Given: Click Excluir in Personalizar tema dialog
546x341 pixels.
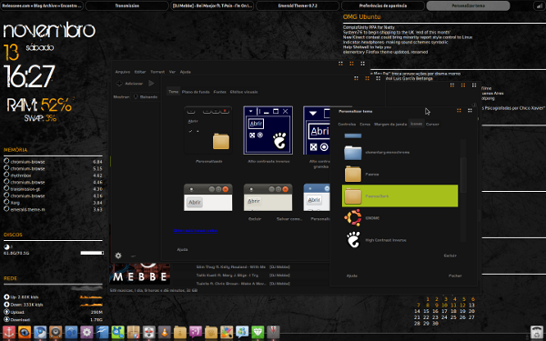Looking at the screenshot, I should point(450,256).
